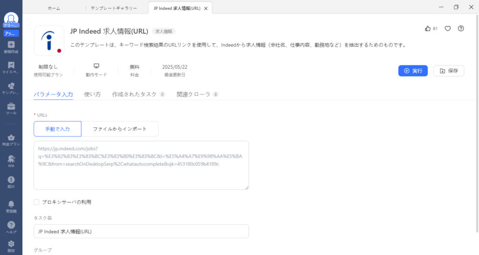479x255 pixels.
Task: Click the 保存 save button
Action: click(x=449, y=71)
